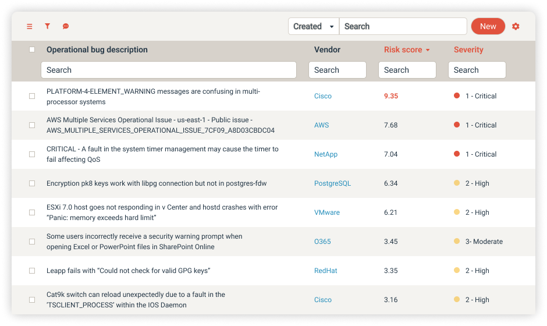547x326 pixels.
Task: Click the 7.68 risk score value
Action: point(390,125)
